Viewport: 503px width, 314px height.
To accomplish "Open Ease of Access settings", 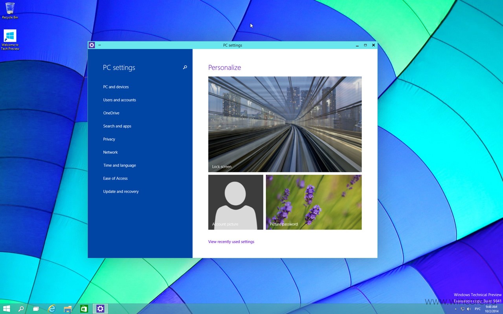I will (115, 179).
